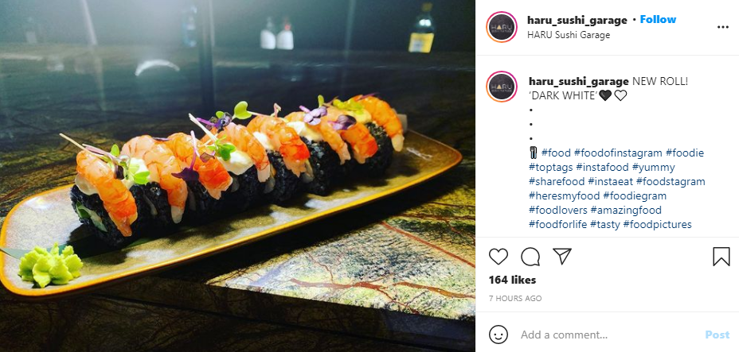Screen dimensions: 739x352
Task: Focus the Add a comment field
Action: click(x=608, y=335)
